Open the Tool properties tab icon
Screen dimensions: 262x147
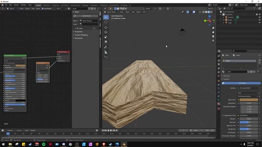tap(219, 56)
